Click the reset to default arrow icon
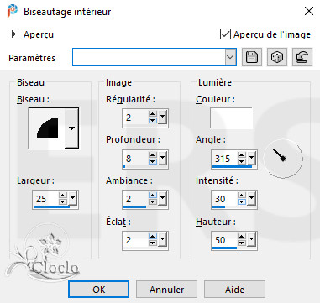 click(302, 57)
